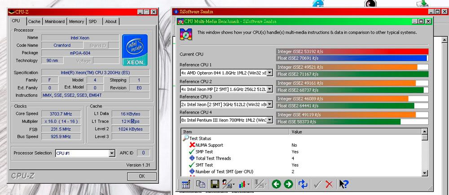The width and height of the screenshot is (449, 195).
Task: Click the SiSoftware Sandra title bar icon
Action: (x=176, y=12)
